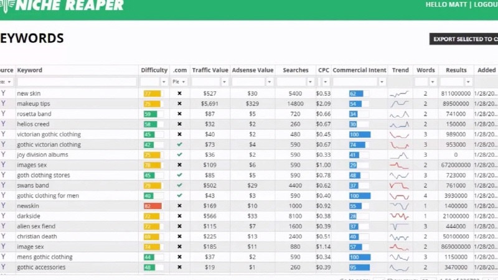This screenshot has height=280, width=498.
Task: Select the keyword 'gothic clothing for men'
Action: [48, 195]
